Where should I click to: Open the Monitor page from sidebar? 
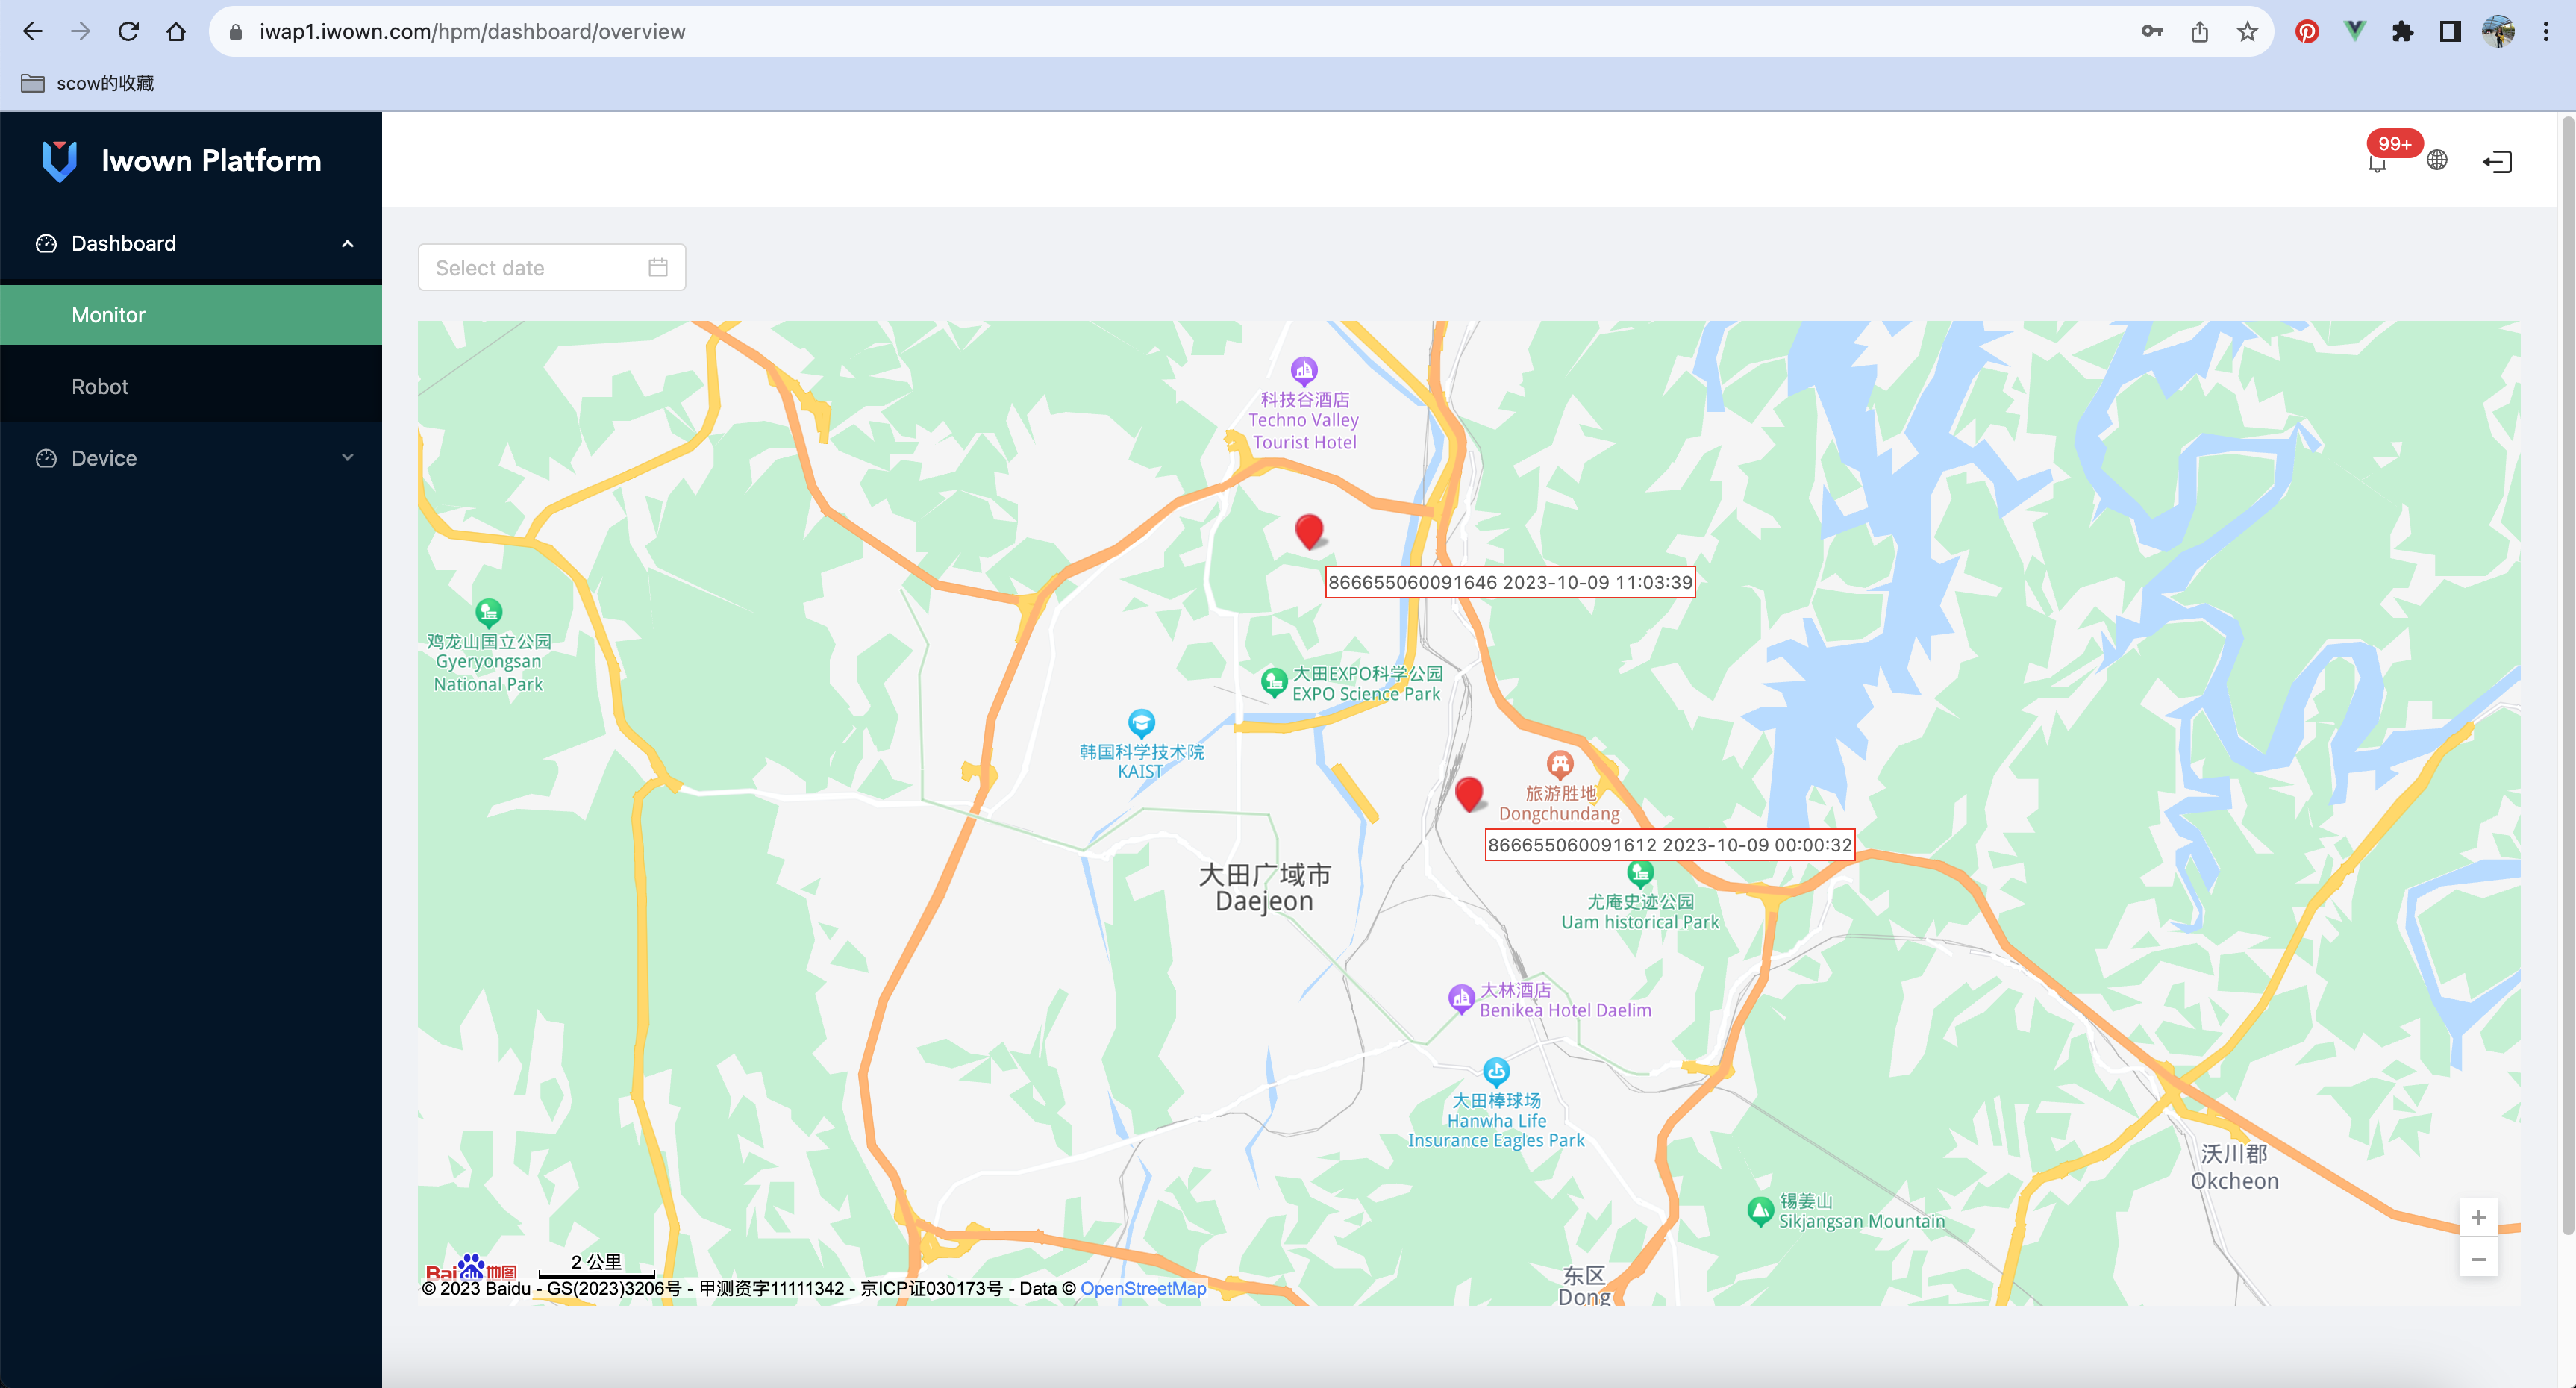pos(107,314)
